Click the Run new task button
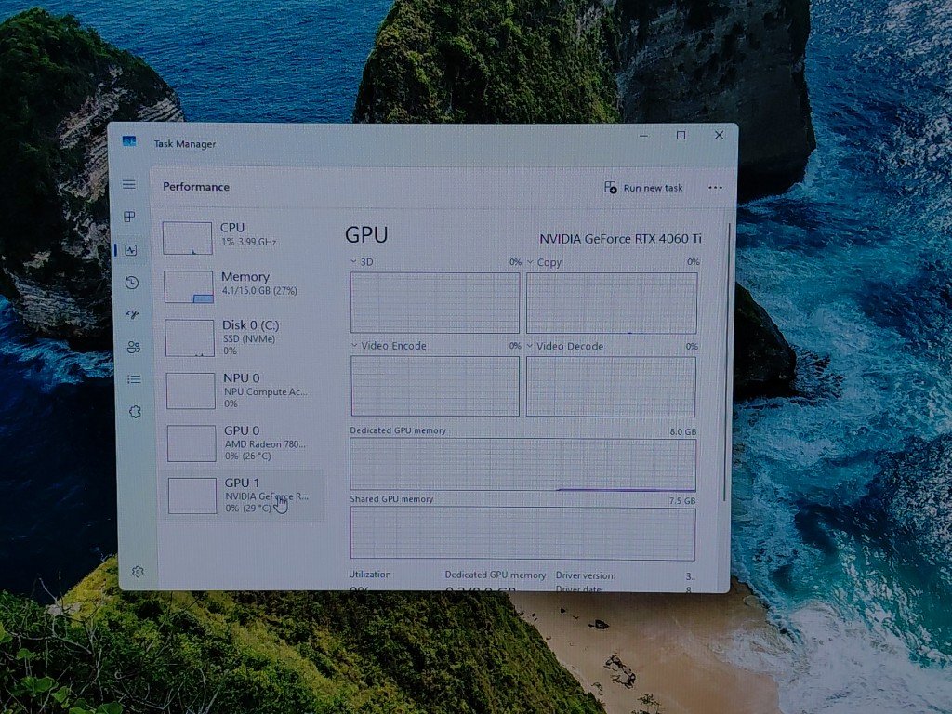Image resolution: width=952 pixels, height=714 pixels. (643, 188)
